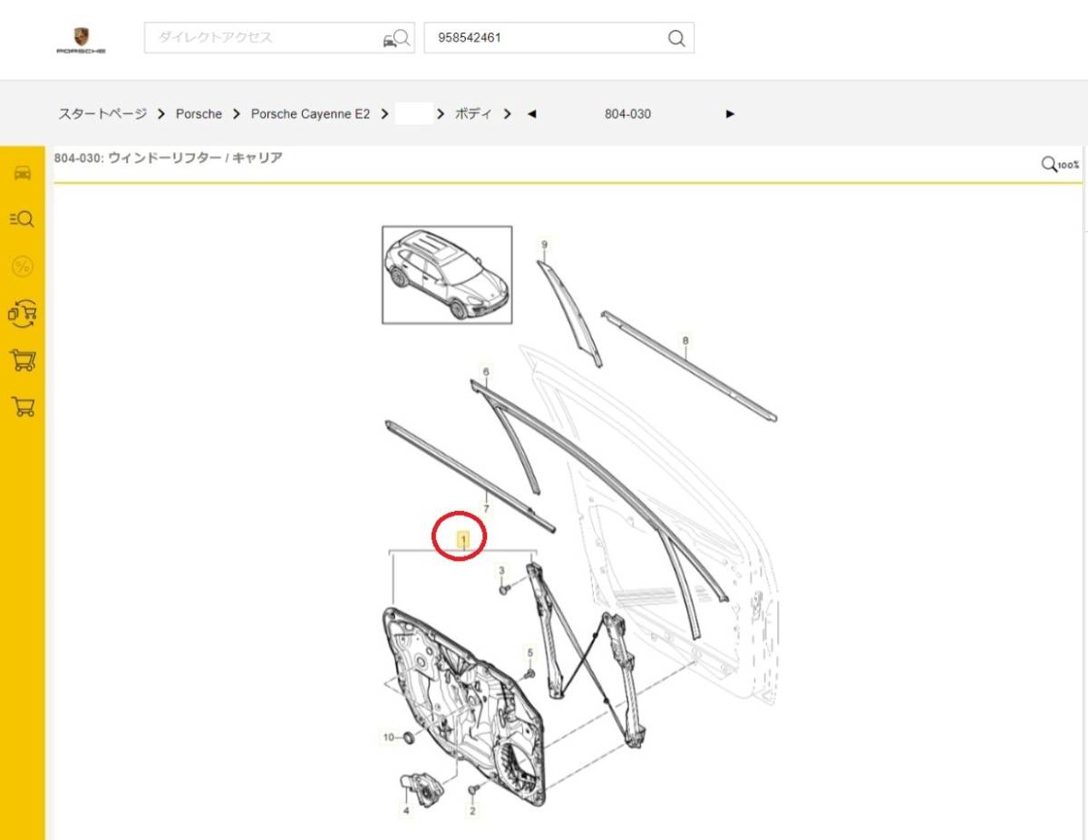Open the ボディ breadcrumb
The image size is (1088, 840).
[472, 114]
